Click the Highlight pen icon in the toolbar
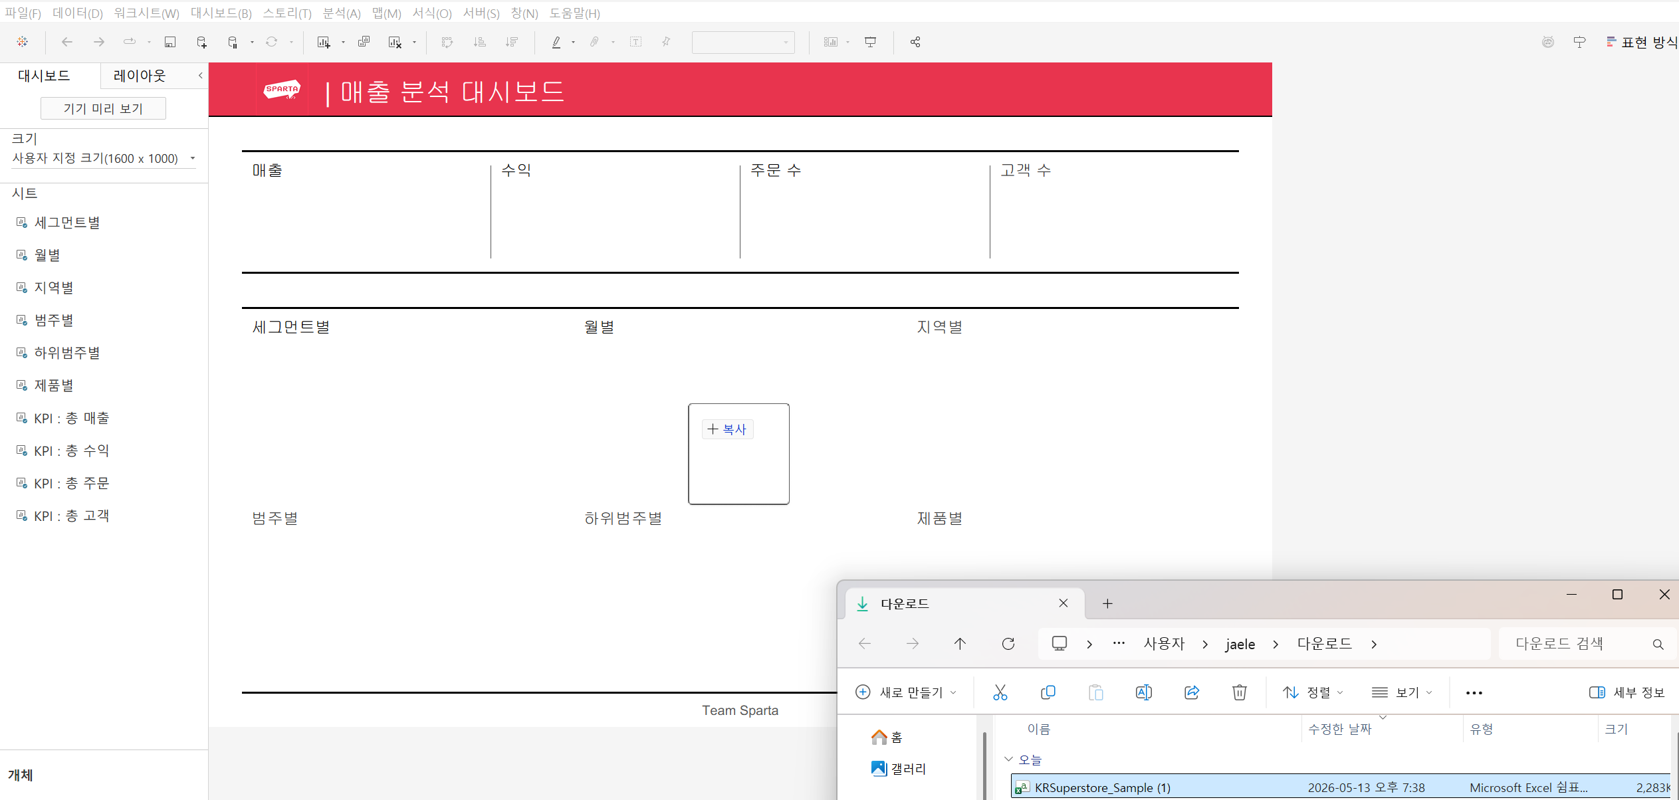 tap(556, 42)
